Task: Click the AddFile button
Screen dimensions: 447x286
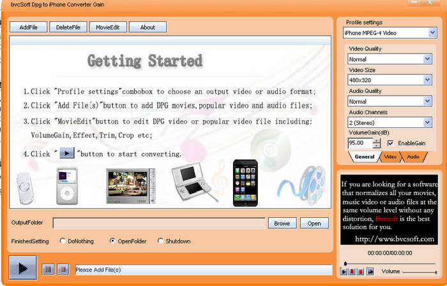Action: click(x=29, y=27)
